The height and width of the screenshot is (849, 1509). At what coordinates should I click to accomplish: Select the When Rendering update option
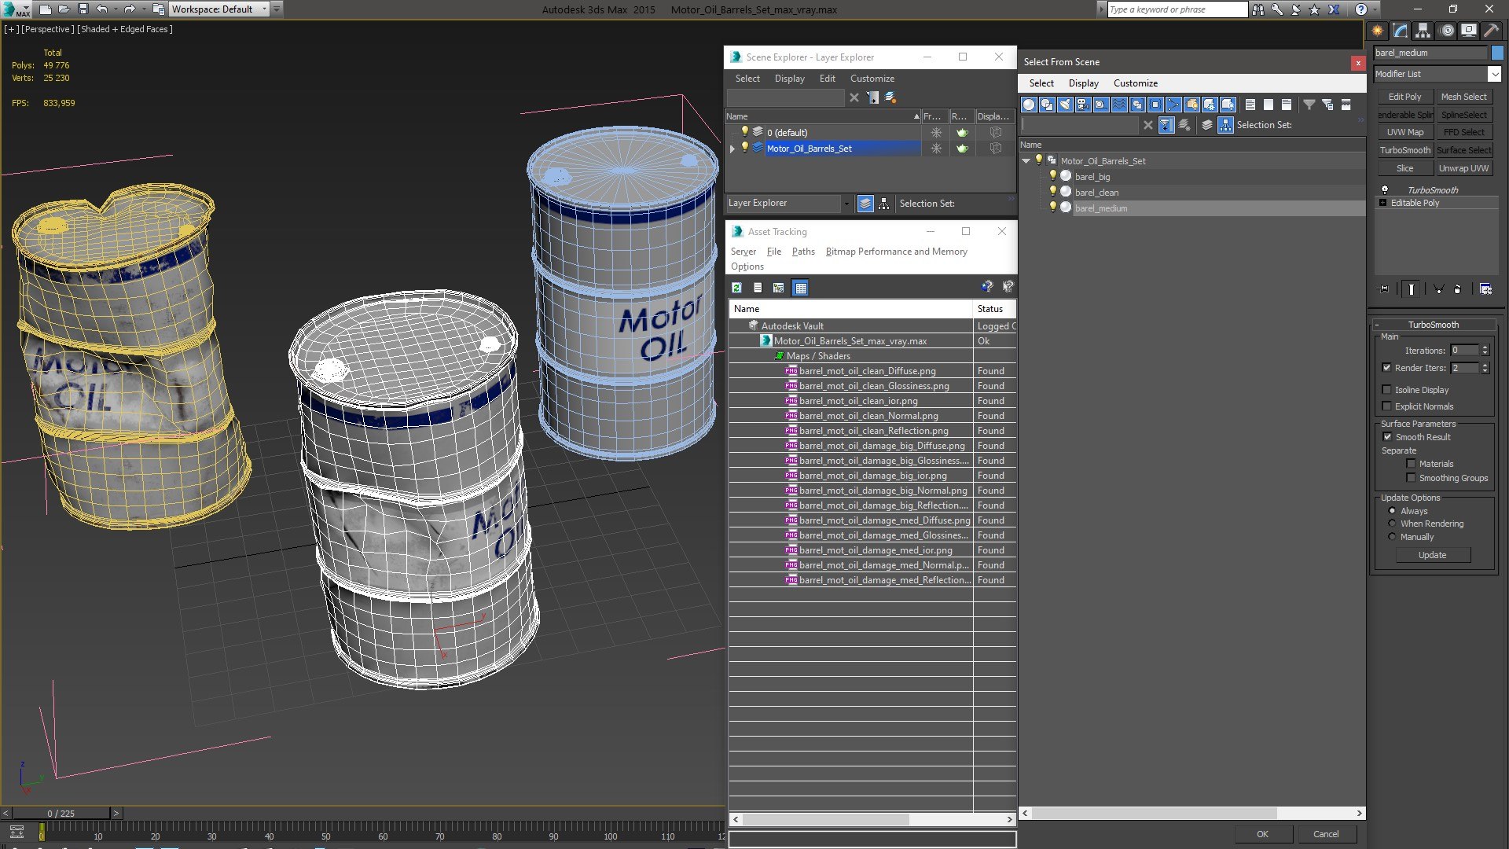point(1393,524)
